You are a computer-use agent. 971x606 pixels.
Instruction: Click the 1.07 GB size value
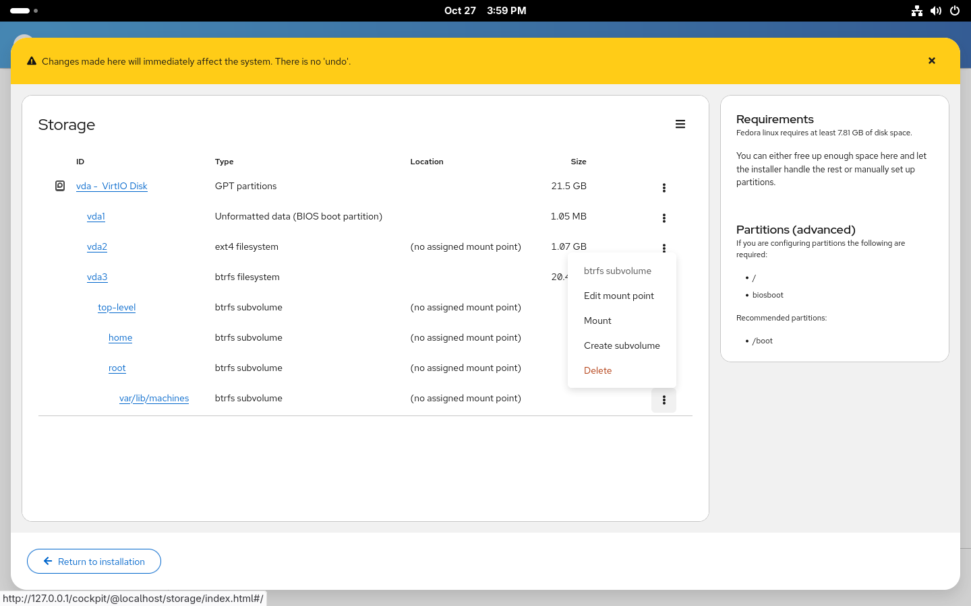click(x=569, y=246)
